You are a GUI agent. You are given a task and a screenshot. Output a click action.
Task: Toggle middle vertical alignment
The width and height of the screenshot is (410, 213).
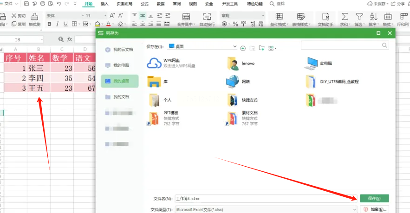143,16
